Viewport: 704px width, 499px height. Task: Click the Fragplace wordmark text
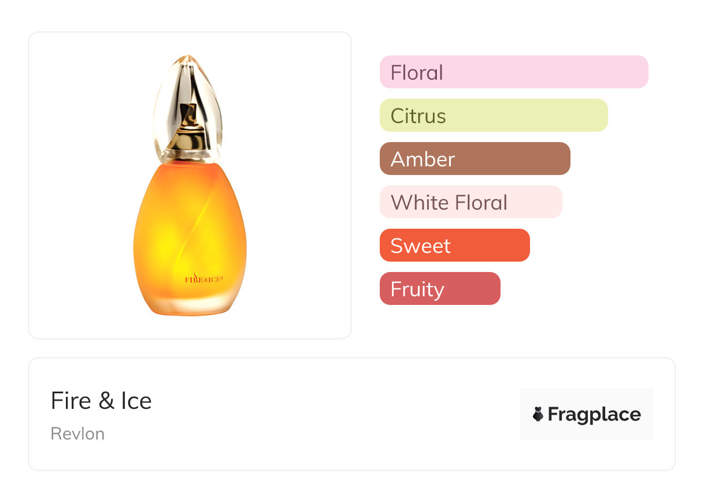(594, 414)
